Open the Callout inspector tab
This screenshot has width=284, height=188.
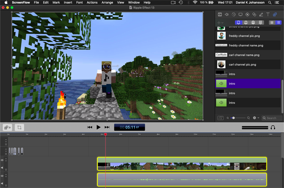247,15
